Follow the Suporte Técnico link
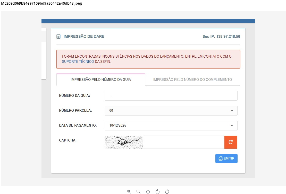Image resolution: width=286 pixels, height=194 pixels. (78, 62)
